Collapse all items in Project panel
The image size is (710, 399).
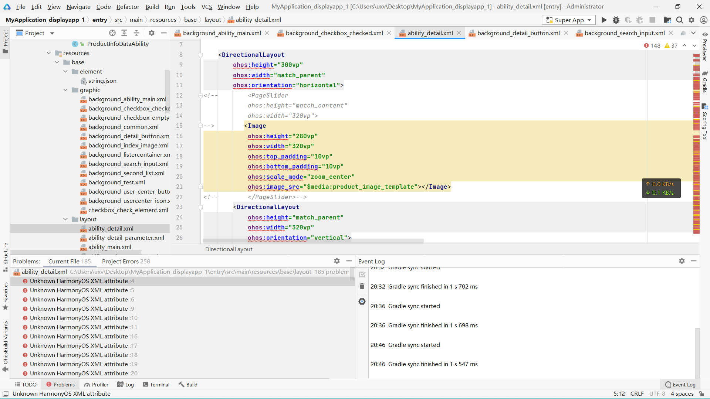136,33
